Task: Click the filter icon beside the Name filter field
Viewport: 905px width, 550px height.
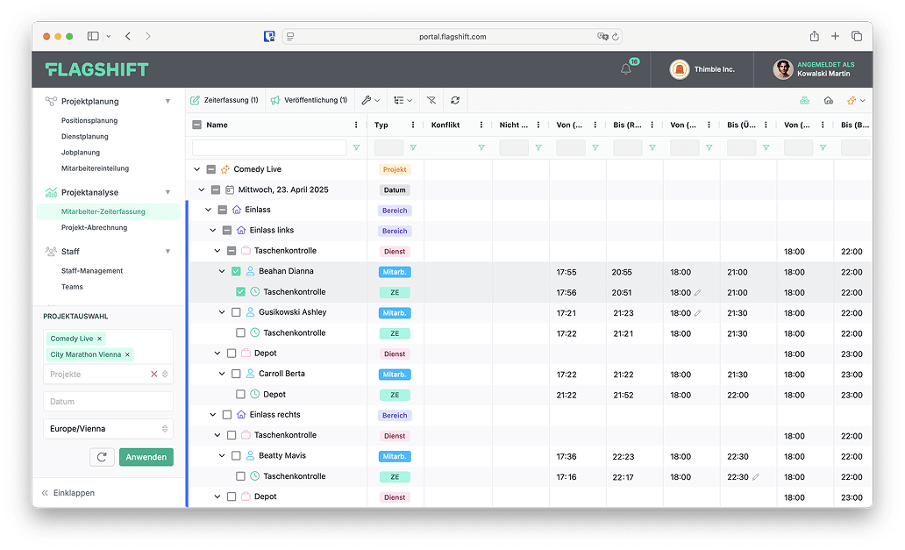Action: pyautogui.click(x=356, y=148)
